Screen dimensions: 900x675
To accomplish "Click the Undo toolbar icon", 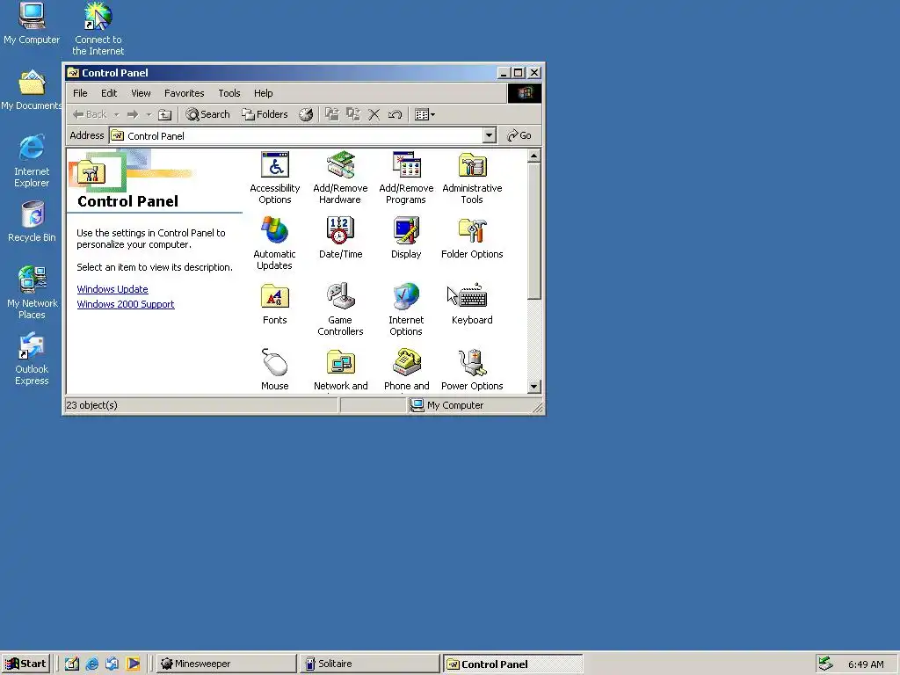I will 395,114.
